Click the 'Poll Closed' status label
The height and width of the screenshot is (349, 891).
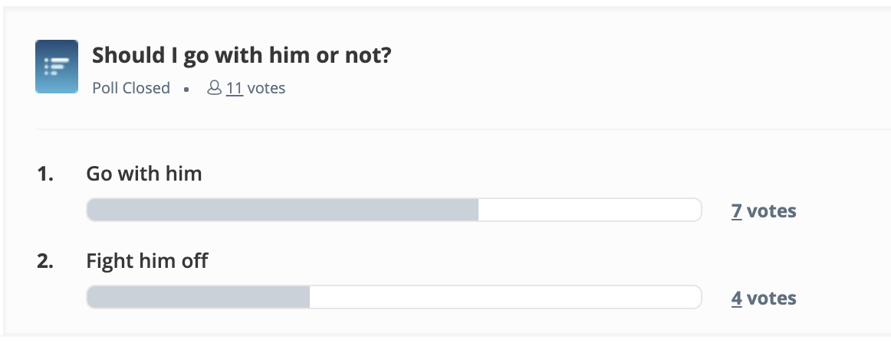point(131,88)
